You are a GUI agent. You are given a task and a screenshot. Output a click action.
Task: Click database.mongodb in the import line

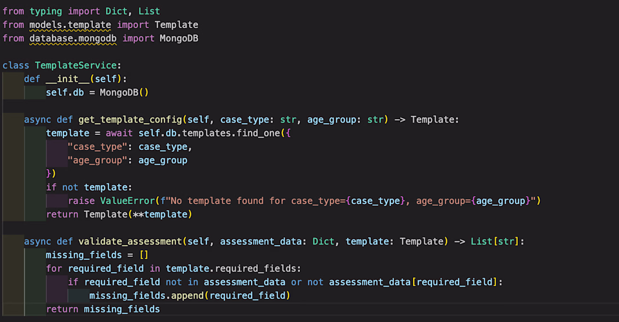(x=73, y=38)
